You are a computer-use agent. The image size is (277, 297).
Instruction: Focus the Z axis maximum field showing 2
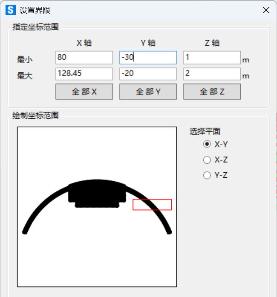(x=212, y=74)
